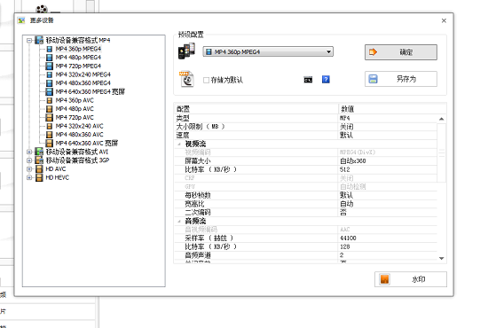488x328 pixels.
Task: Select MP4 720p AVC tree item text
Action: 75,118
